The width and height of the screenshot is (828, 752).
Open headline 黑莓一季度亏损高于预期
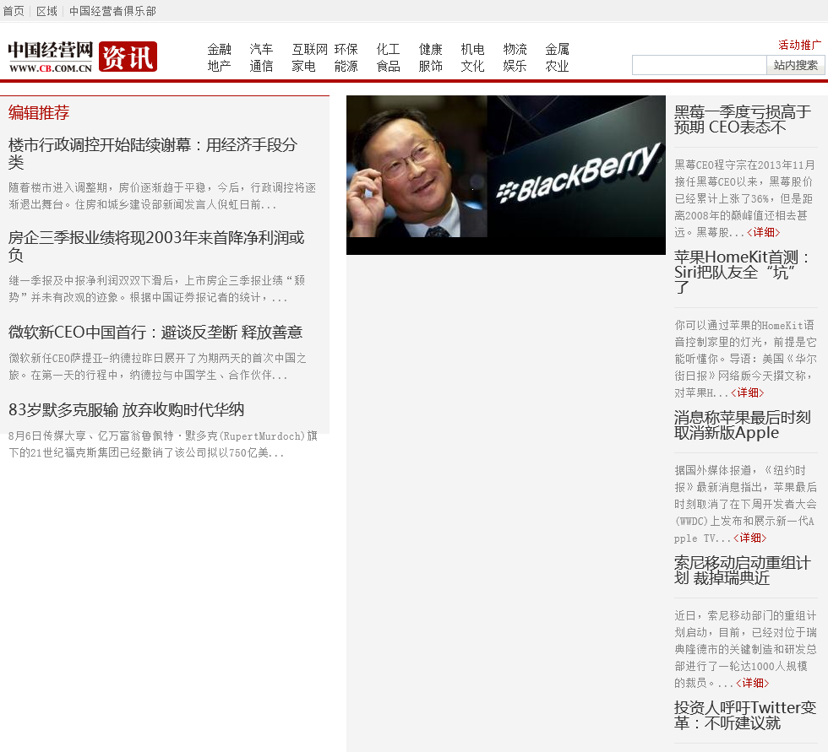tap(743, 119)
